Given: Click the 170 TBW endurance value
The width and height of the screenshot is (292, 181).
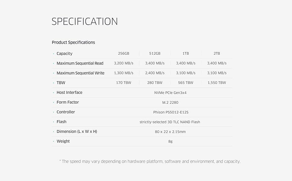Looking at the screenshot, I should click(123, 83).
